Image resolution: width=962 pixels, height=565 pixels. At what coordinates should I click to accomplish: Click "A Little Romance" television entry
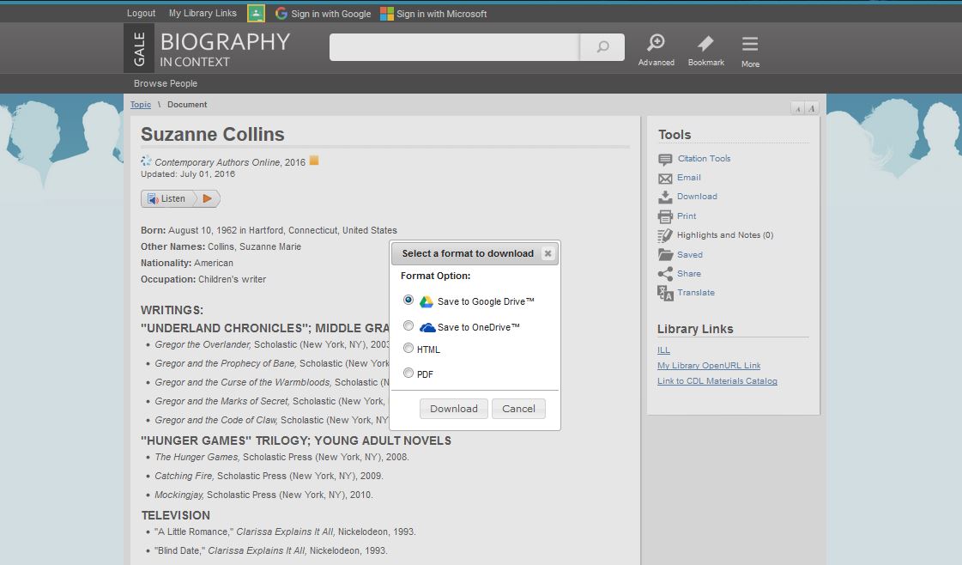tap(285, 532)
